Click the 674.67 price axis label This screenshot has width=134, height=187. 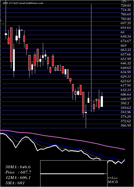tap(126, 41)
